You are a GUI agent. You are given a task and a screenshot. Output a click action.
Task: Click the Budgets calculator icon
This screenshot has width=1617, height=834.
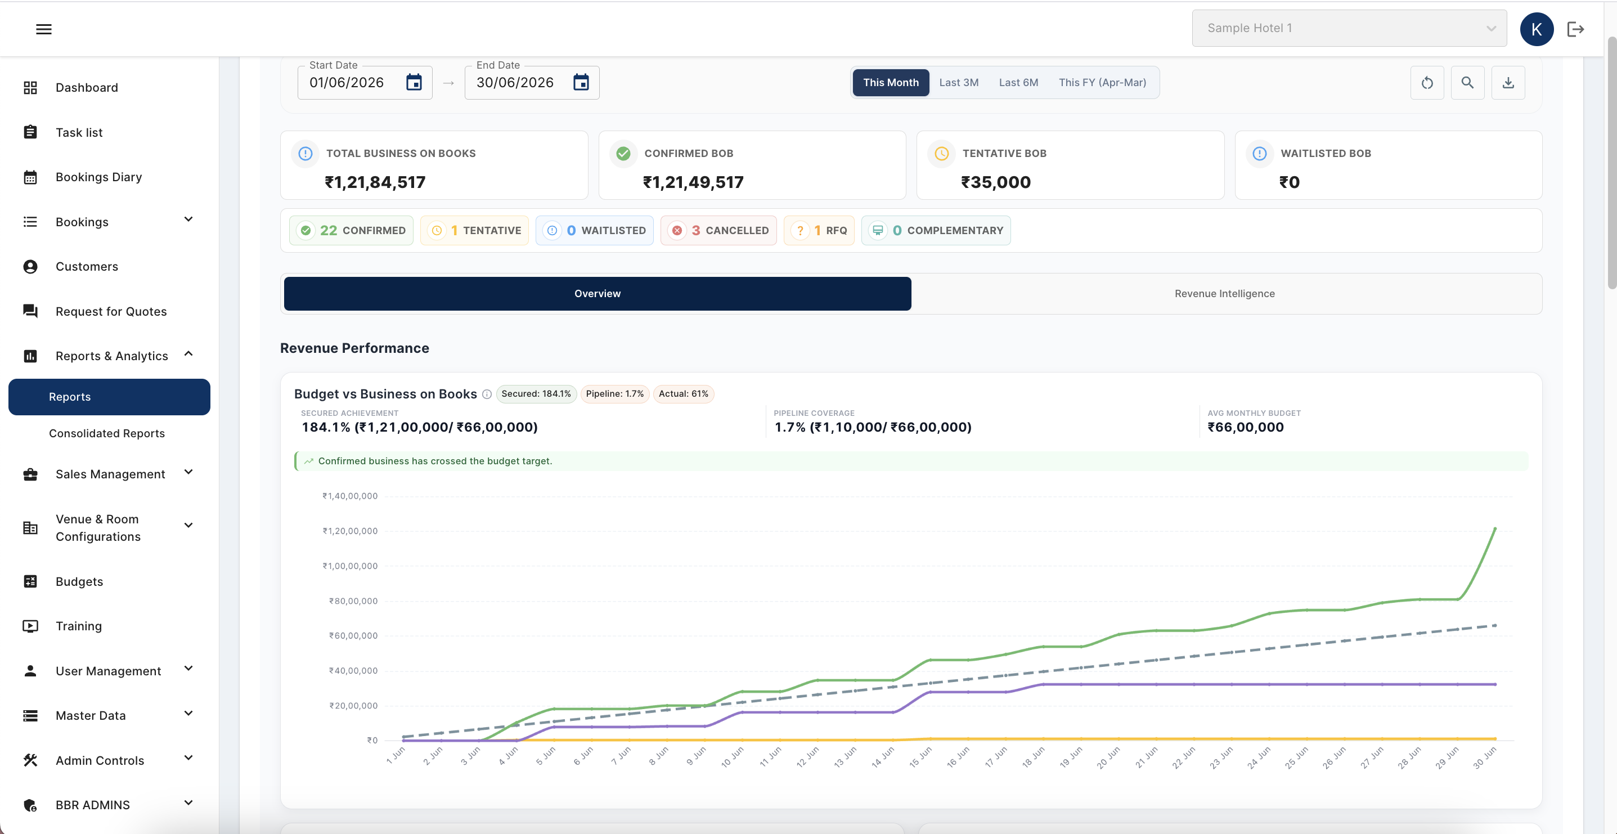click(x=30, y=581)
